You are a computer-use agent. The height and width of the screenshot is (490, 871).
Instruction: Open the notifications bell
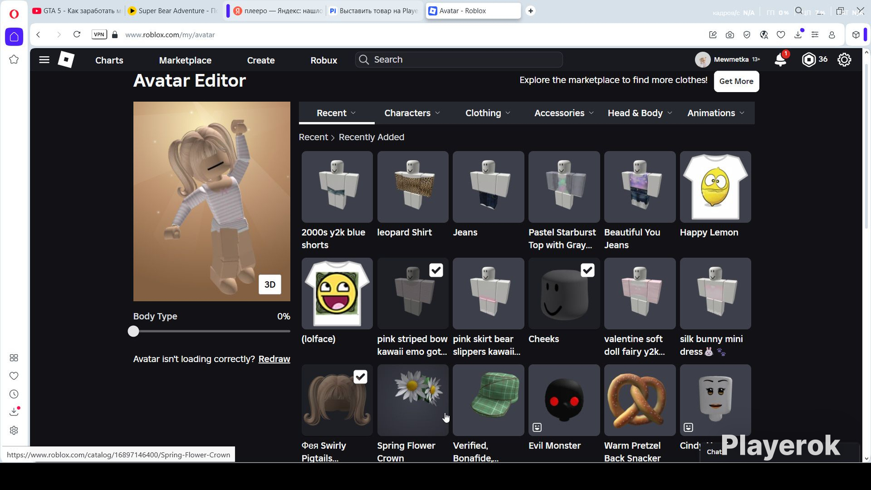pos(780,60)
